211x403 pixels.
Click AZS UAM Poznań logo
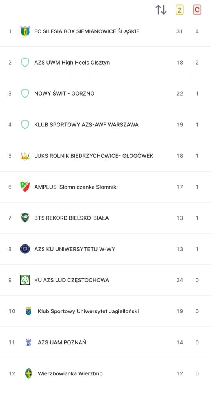[x=28, y=342]
